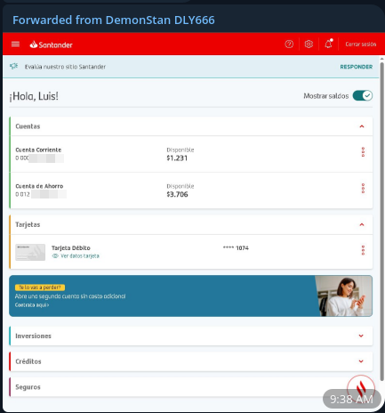Click Cerrar sesión to log out
The image size is (385, 413).
coord(360,45)
